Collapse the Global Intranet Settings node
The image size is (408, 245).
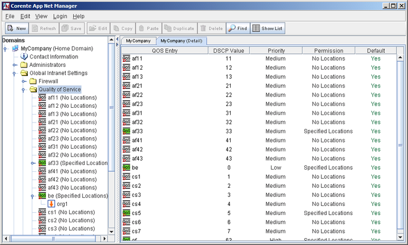tap(14, 73)
